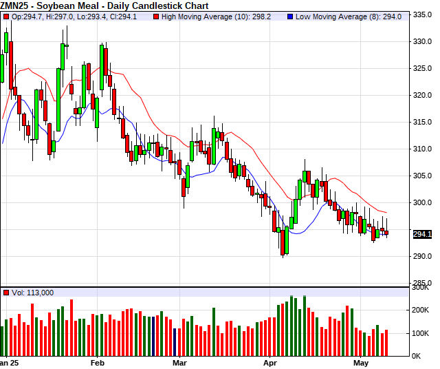This screenshot has width=440, height=369.
Task: Click the May label on the date axis
Action: click(x=361, y=361)
